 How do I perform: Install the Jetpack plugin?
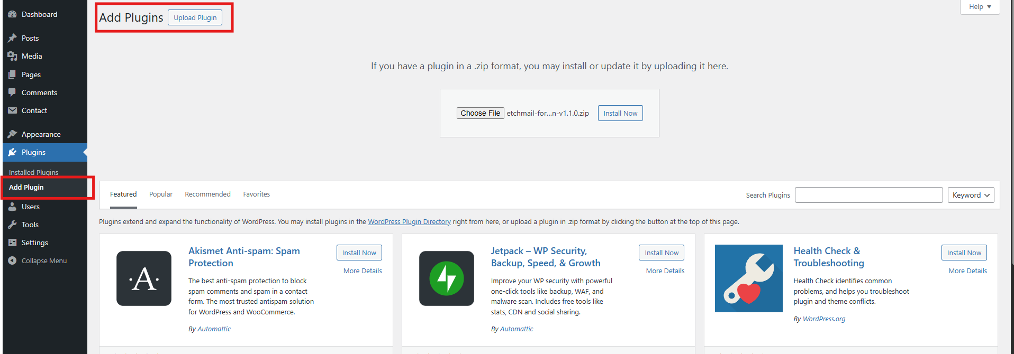point(662,253)
